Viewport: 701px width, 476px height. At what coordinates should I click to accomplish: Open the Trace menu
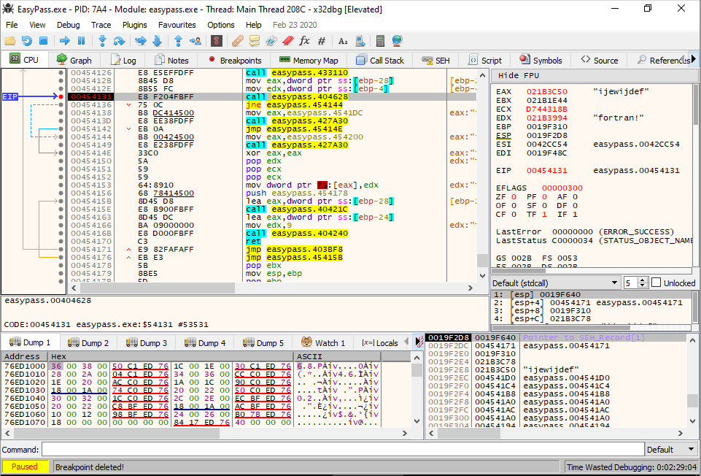[x=101, y=25]
